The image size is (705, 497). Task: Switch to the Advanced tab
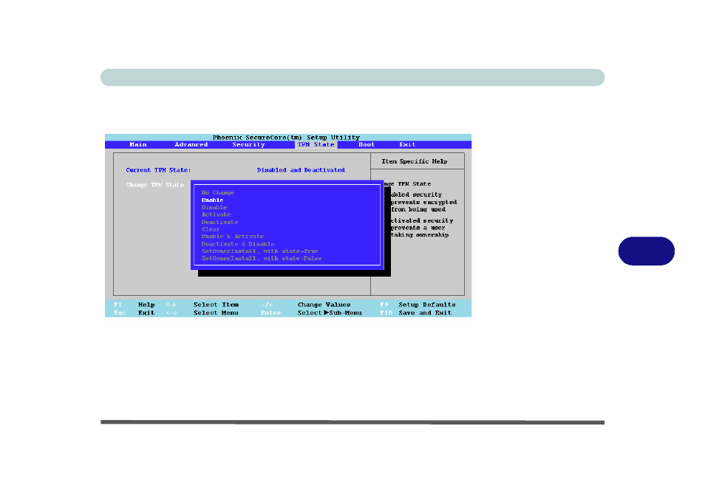pos(191,144)
